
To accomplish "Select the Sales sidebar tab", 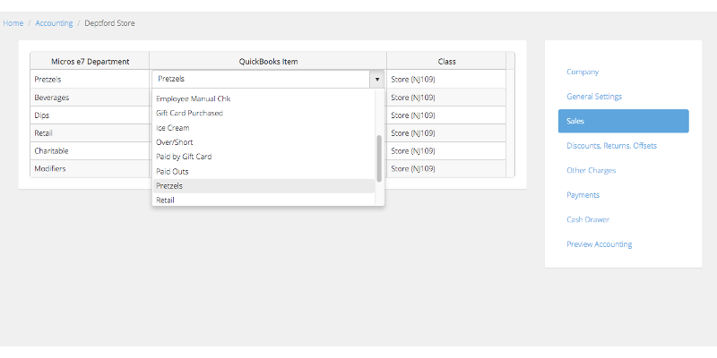I will click(x=623, y=121).
